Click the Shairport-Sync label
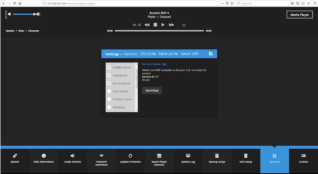The height and width of the screenshot is (174, 318). pos(122,99)
